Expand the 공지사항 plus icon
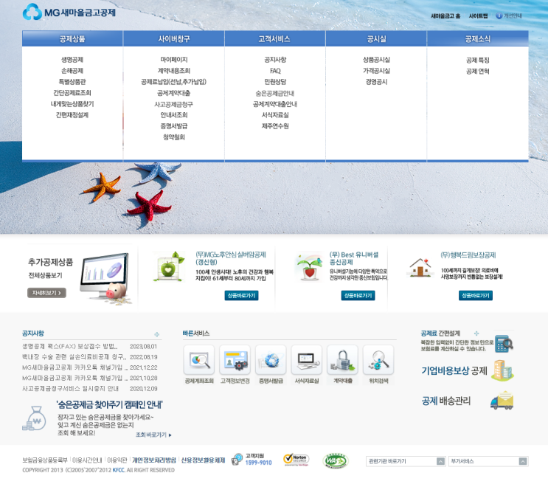Image resolution: width=548 pixels, height=484 pixels. coord(157,334)
